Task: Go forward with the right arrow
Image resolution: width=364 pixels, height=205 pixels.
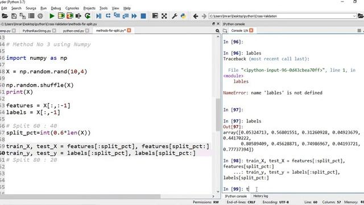Action: click(x=204, y=16)
